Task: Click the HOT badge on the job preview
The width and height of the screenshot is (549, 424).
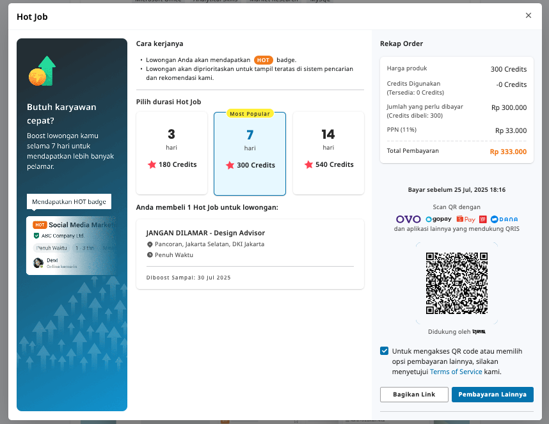Action: pos(40,224)
